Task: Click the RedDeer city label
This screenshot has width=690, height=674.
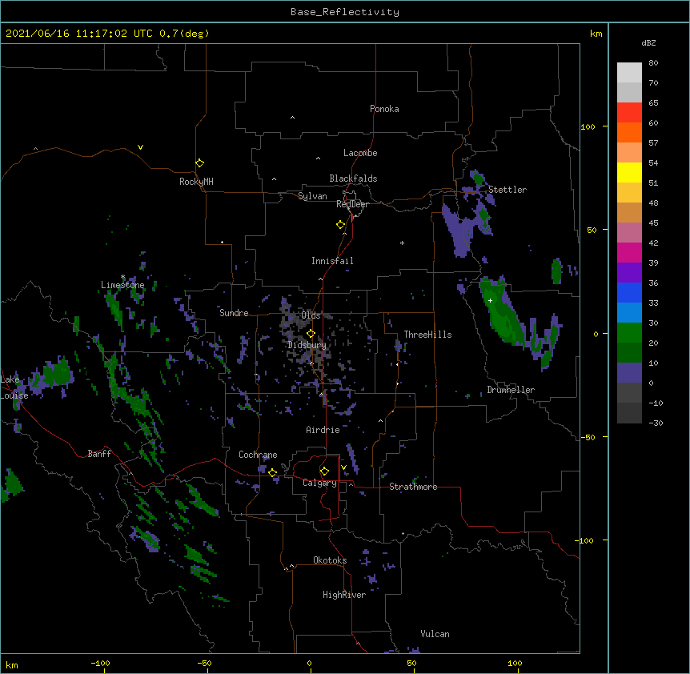Action: coord(352,204)
